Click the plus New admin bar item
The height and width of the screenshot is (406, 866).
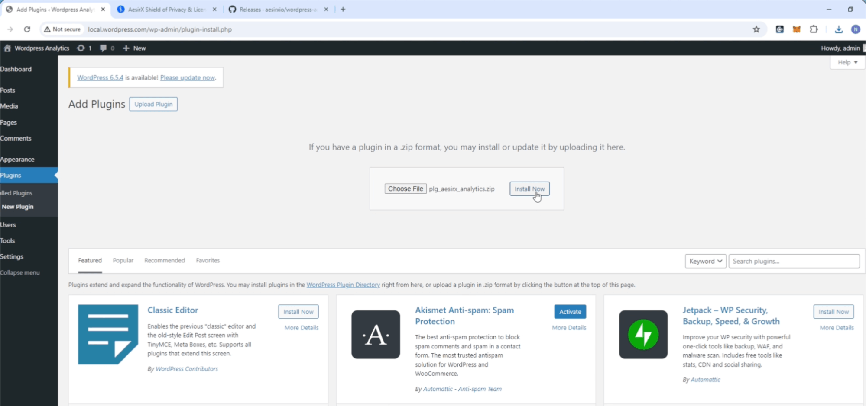point(134,48)
